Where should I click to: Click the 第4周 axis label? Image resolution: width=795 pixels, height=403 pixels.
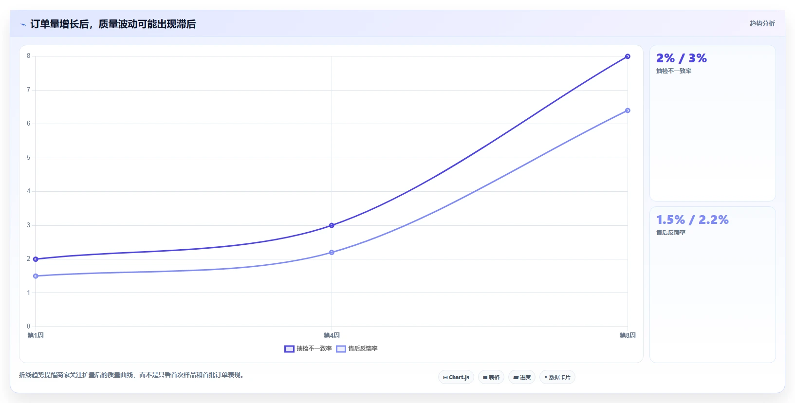(332, 335)
